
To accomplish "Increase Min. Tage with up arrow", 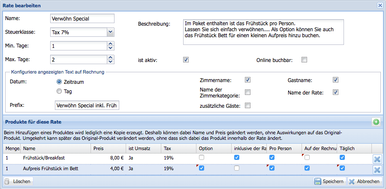I will point(111,44).
